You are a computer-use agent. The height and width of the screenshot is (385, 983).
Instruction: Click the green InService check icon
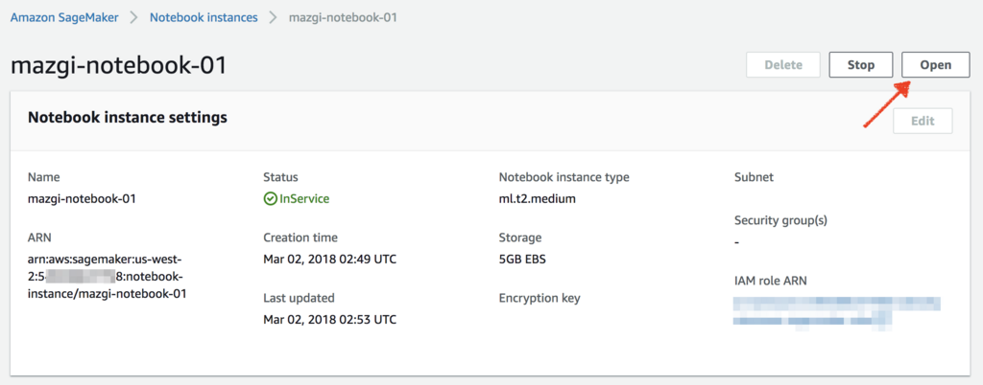(x=270, y=199)
